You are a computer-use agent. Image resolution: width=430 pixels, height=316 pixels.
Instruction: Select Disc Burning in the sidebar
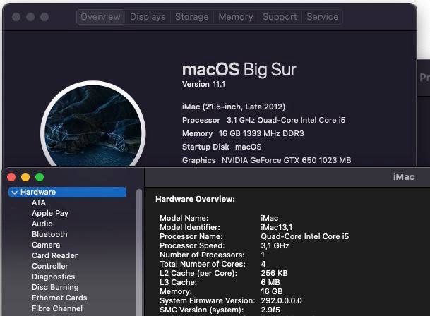pyautogui.click(x=55, y=287)
